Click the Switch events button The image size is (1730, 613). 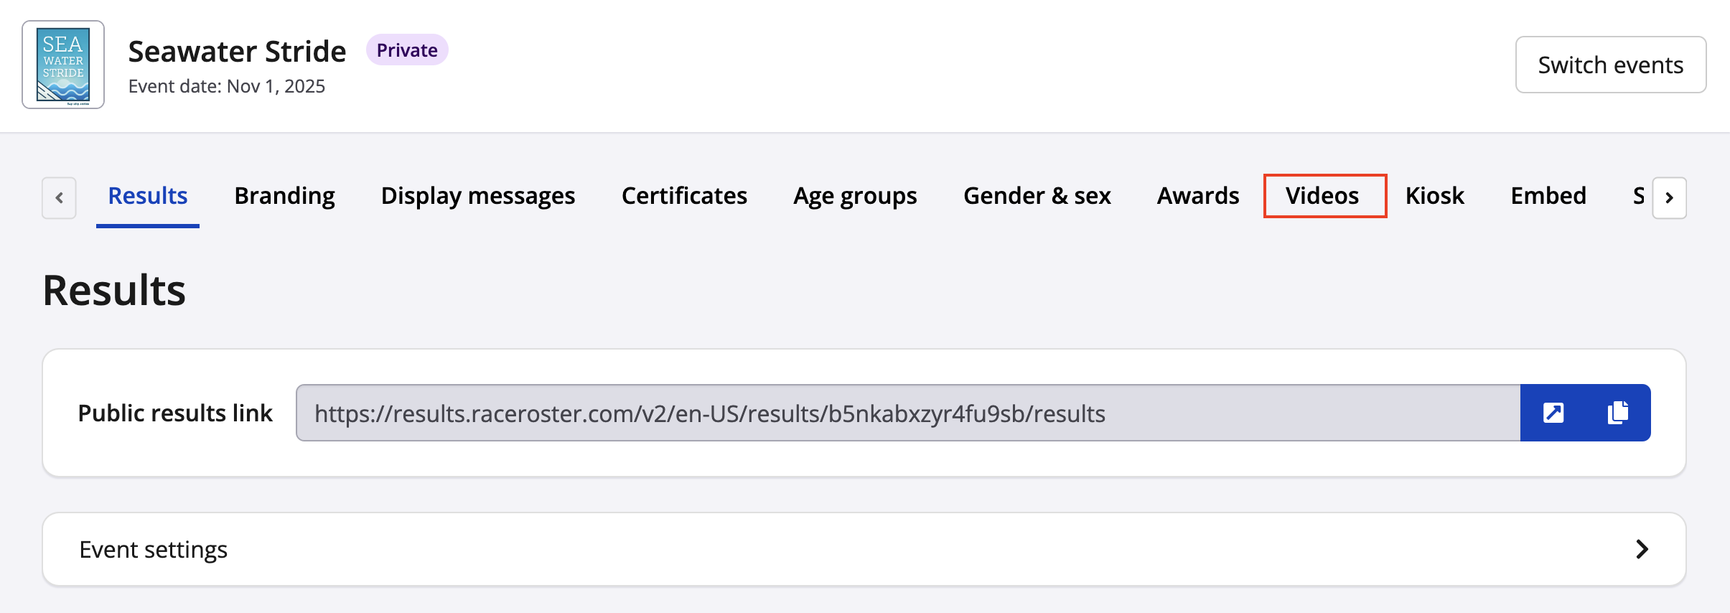(1610, 65)
